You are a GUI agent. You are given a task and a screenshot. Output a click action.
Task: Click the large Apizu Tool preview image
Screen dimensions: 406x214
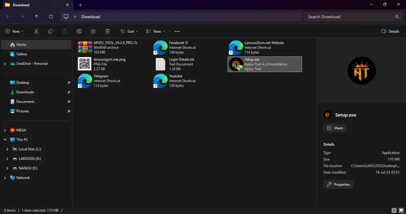(362, 71)
